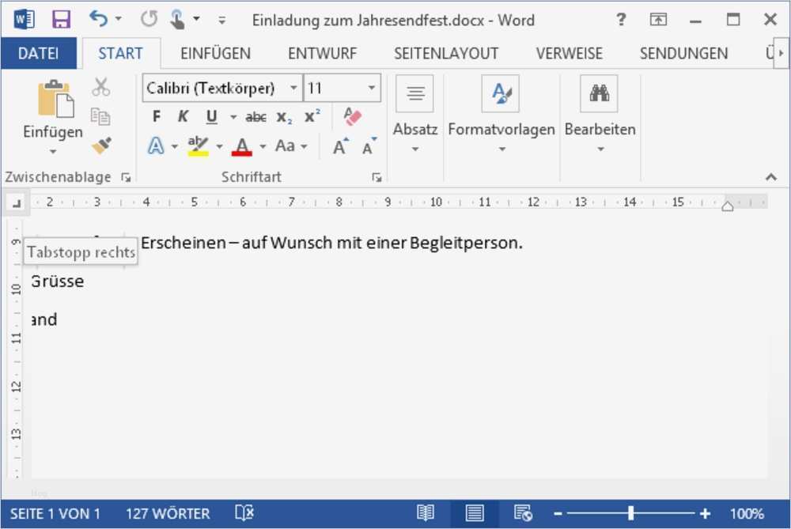Open the SENDUNGEN ribbon tab

coord(683,53)
